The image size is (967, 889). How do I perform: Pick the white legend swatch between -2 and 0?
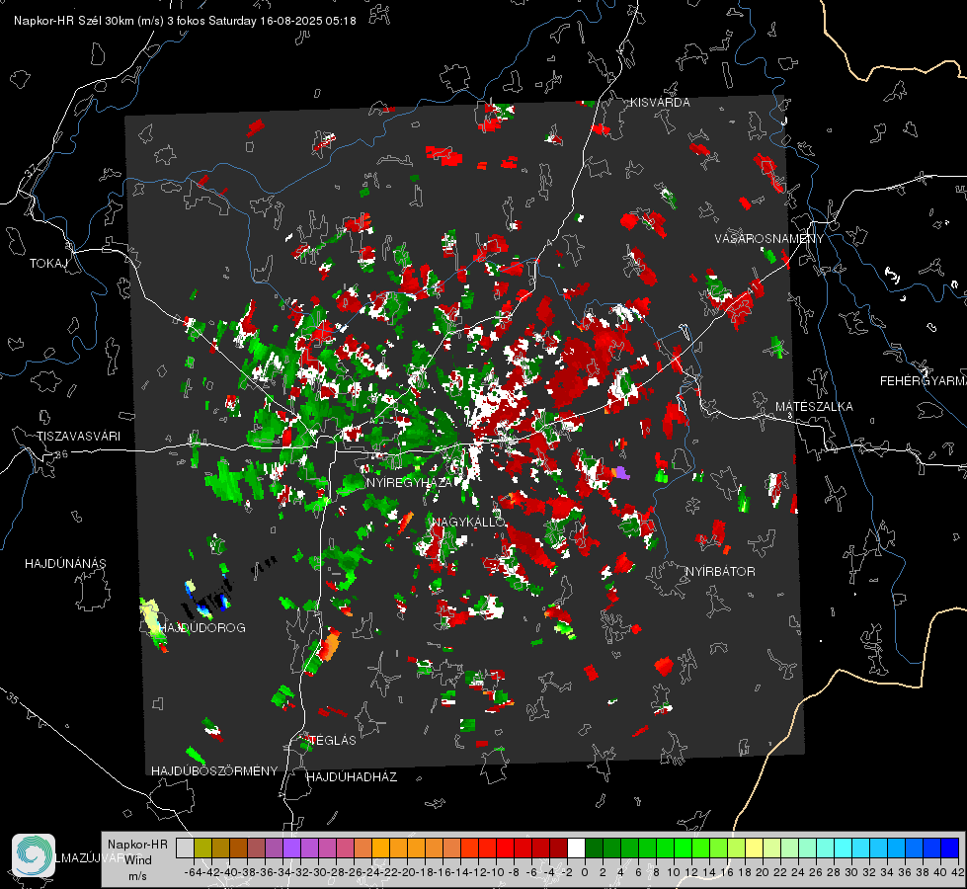[x=576, y=849]
